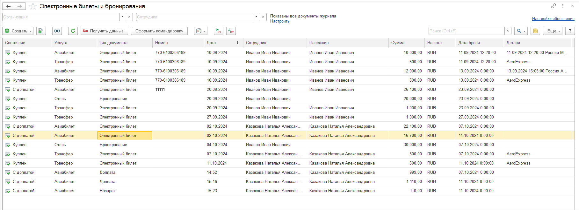Click the copy document icon next to Создать
579x210 pixels.
click(x=41, y=31)
